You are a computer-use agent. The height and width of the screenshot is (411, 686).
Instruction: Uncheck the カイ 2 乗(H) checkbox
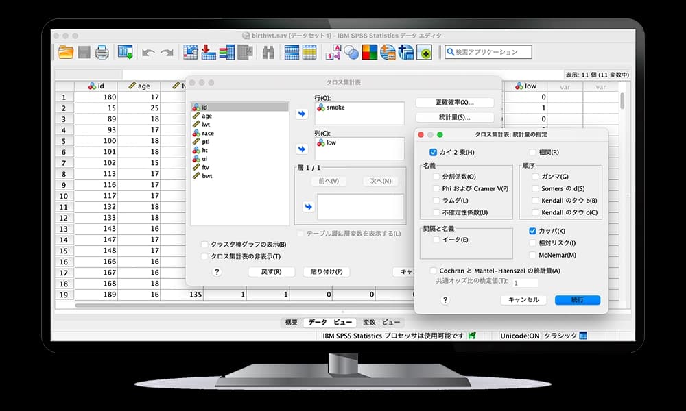(433, 152)
